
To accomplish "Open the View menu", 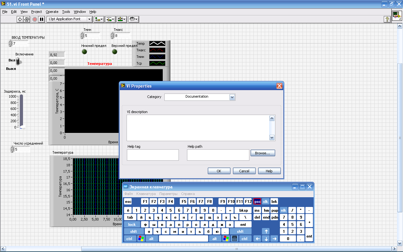I will point(24,12).
